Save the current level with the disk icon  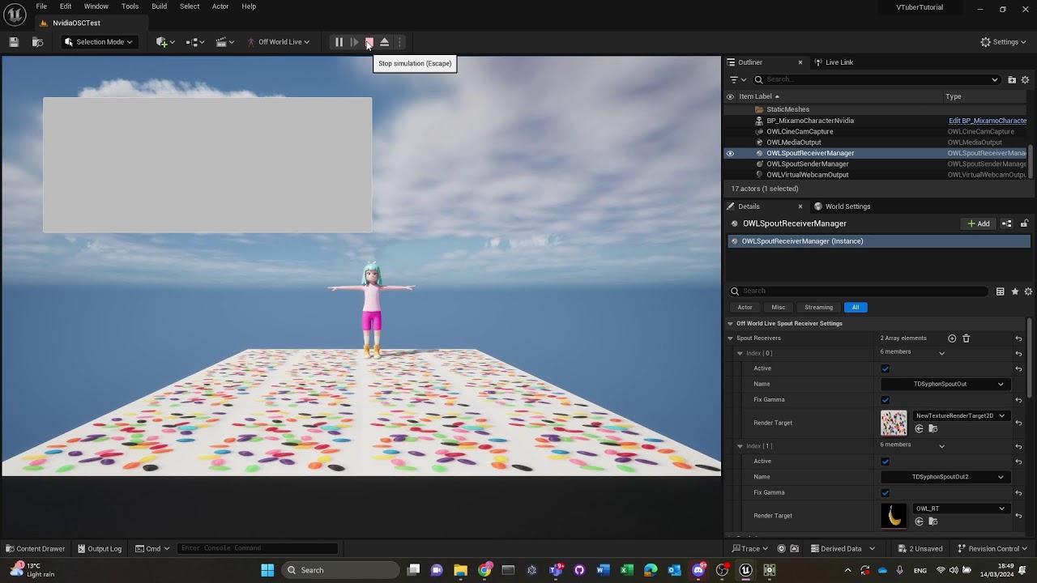coord(14,42)
